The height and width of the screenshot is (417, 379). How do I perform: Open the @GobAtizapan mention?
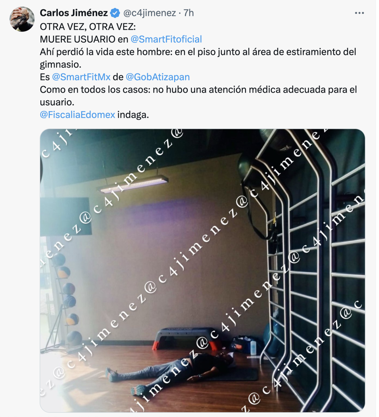pos(158,77)
